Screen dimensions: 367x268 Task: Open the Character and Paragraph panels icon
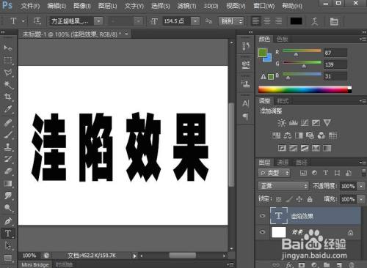coord(334,21)
